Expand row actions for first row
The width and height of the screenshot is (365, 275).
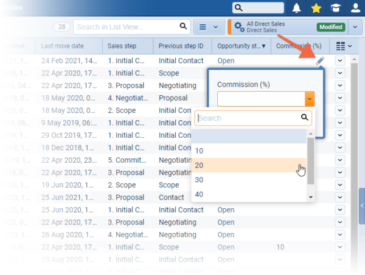(x=339, y=60)
